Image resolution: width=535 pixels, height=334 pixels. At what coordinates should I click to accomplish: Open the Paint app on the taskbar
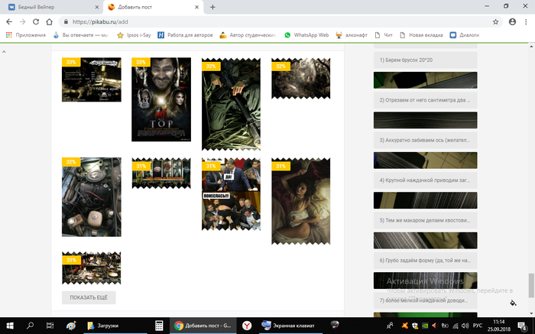[71, 326]
